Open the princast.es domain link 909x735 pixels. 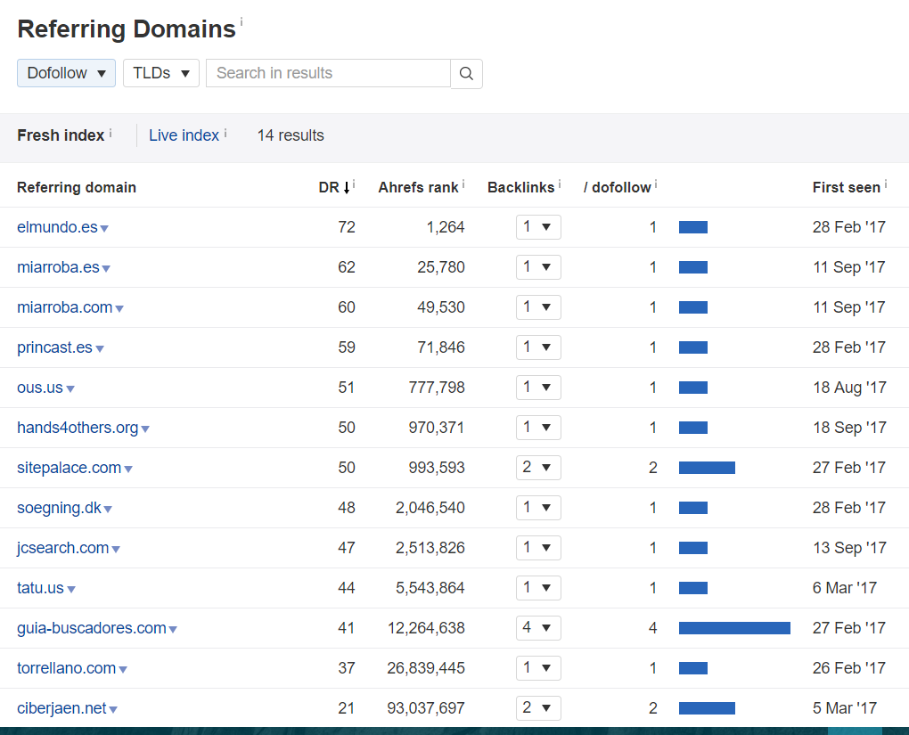[54, 347]
